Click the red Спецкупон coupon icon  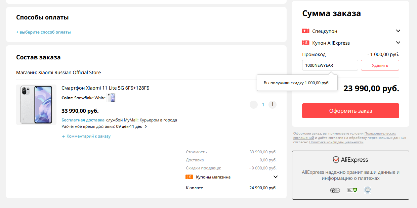(x=305, y=31)
